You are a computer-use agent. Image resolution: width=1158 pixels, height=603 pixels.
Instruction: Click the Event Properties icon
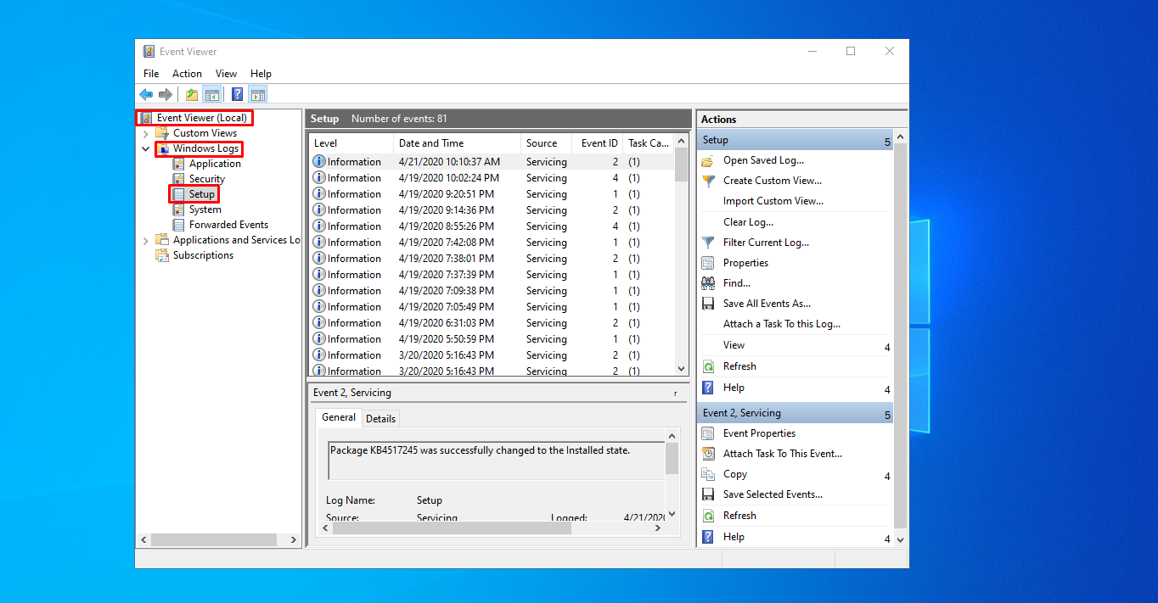[x=708, y=433]
